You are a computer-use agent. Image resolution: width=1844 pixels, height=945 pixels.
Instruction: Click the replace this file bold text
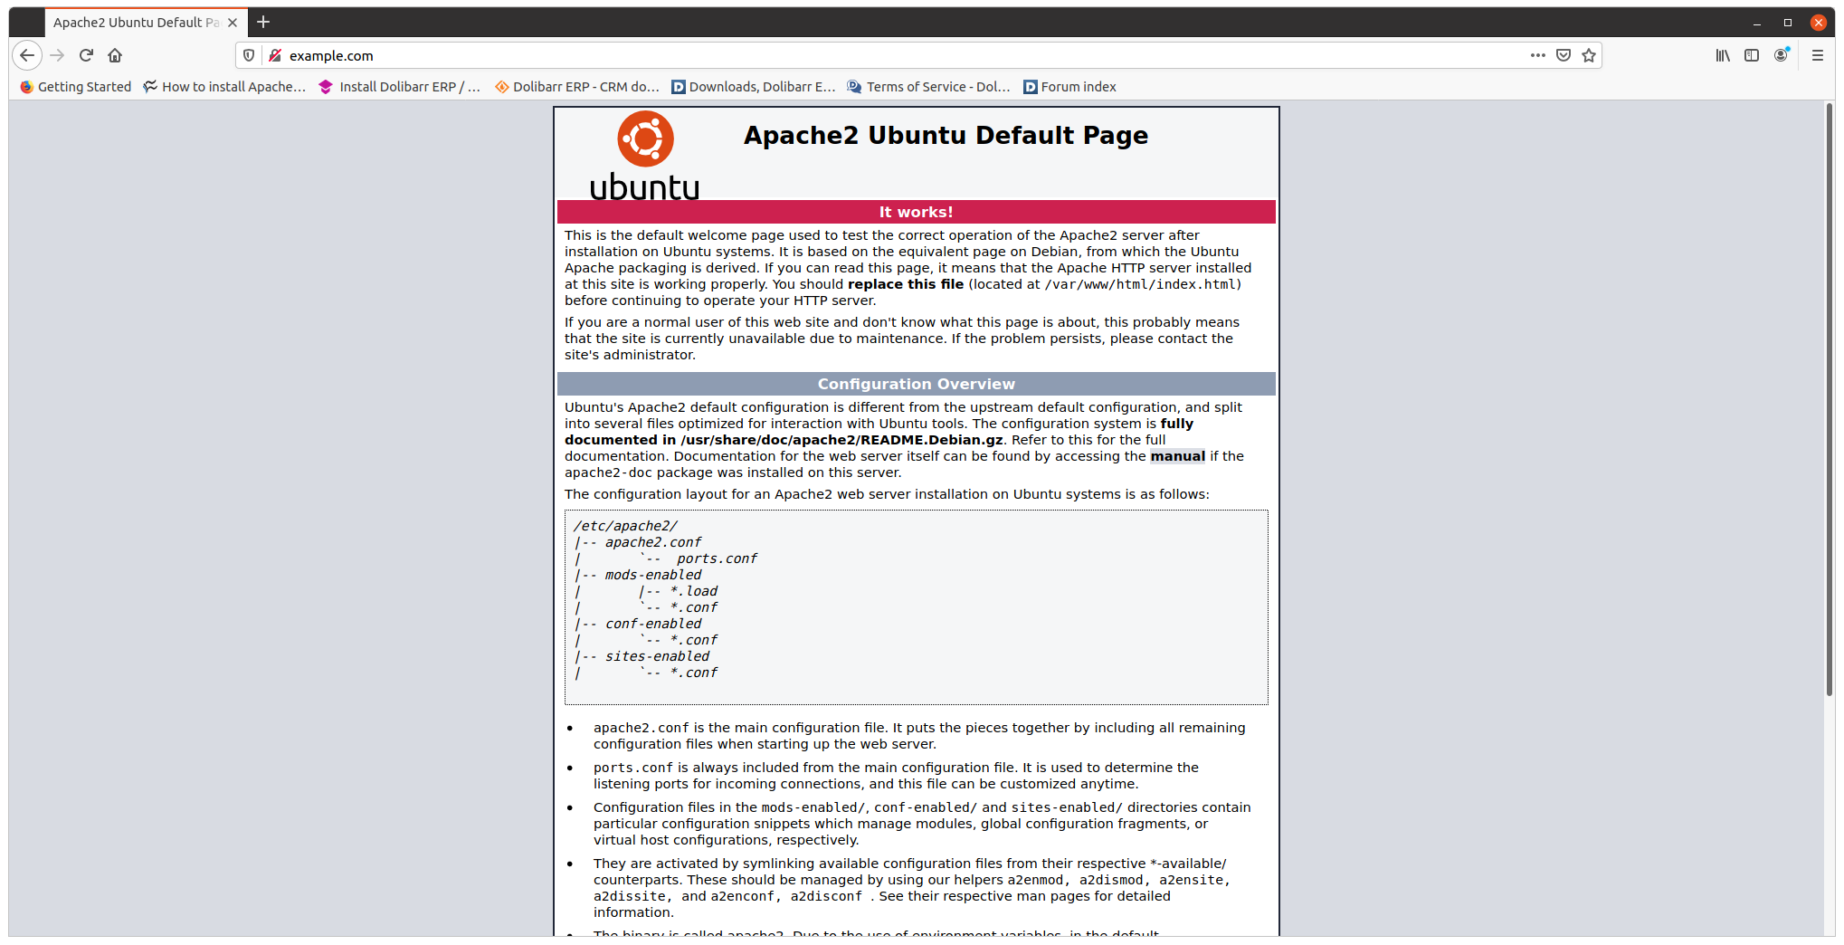click(906, 284)
